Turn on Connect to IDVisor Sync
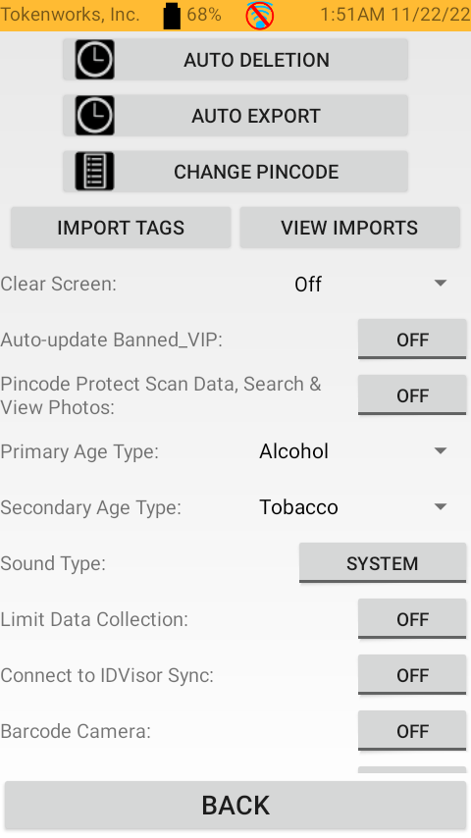Viewport: 471px width, 838px height. pos(412,675)
